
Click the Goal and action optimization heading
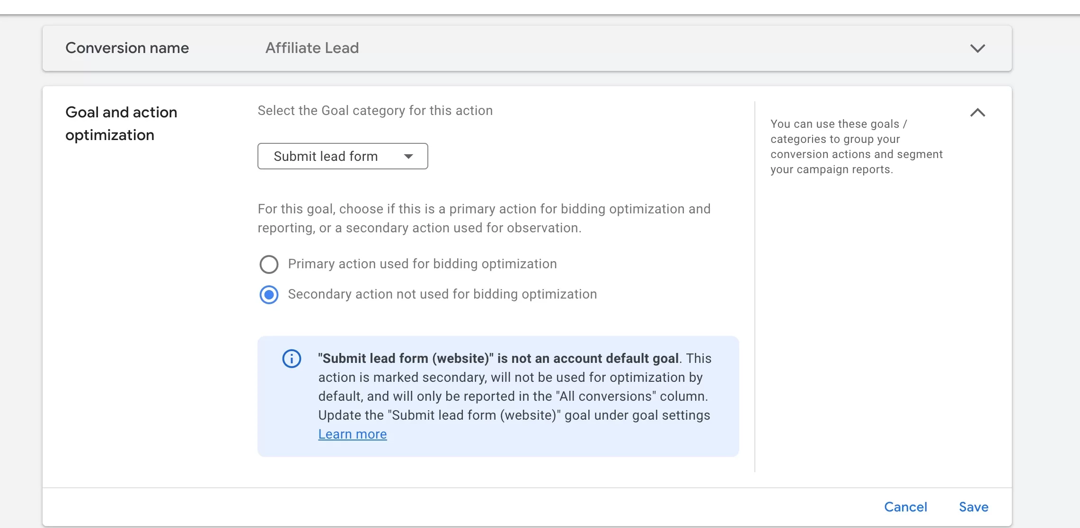click(121, 123)
